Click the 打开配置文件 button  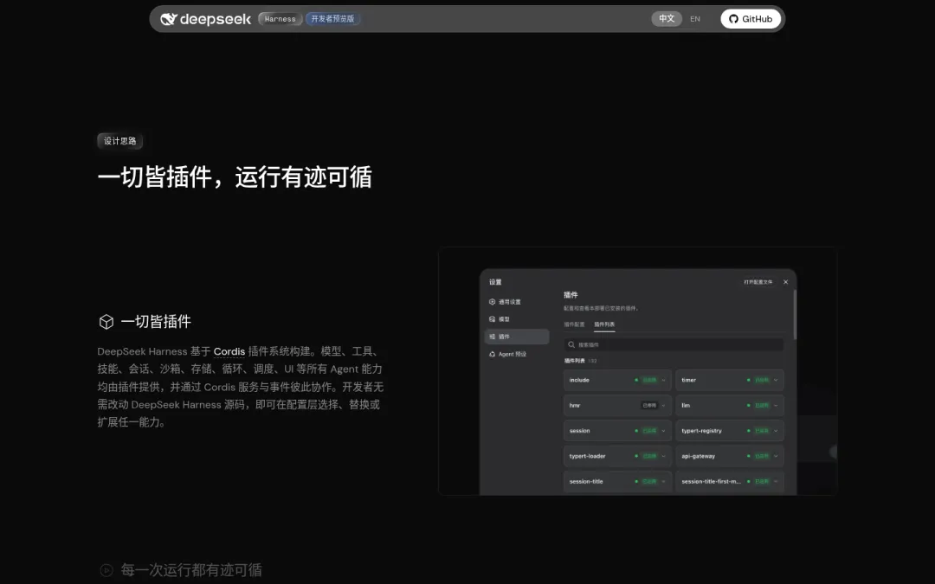pos(758,282)
